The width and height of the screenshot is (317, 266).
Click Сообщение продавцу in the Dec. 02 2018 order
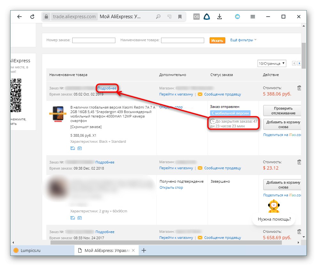[x=223, y=168]
